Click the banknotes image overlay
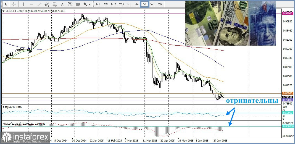This screenshot has width=295, height=144. [x=231, y=23]
